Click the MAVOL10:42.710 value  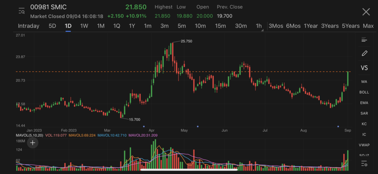113,135
